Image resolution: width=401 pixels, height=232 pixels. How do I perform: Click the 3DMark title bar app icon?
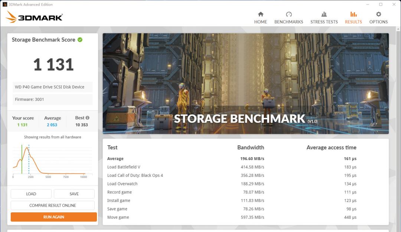[5, 4]
